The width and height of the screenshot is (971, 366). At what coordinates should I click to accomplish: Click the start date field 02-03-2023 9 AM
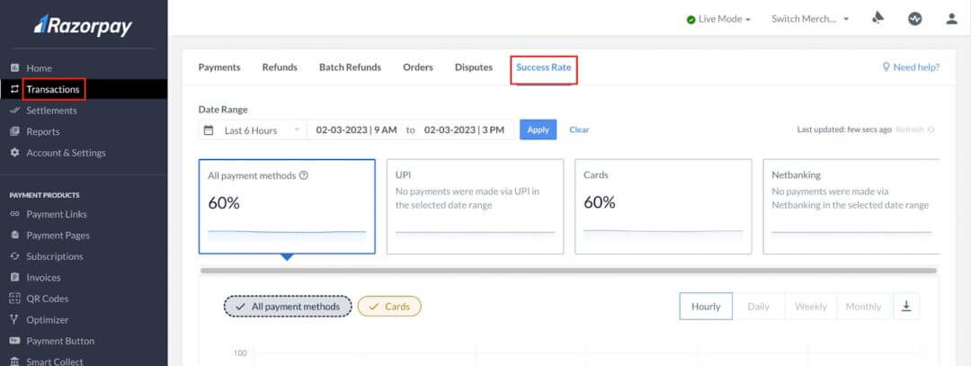click(356, 130)
